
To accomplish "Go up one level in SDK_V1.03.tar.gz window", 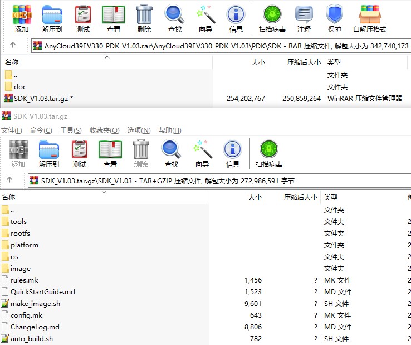I will pos(9,180).
